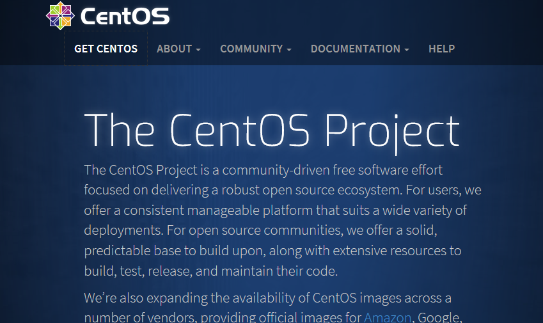Image resolution: width=543 pixels, height=323 pixels.
Task: Click the CentOS pinwheel logo icon
Action: 60,15
